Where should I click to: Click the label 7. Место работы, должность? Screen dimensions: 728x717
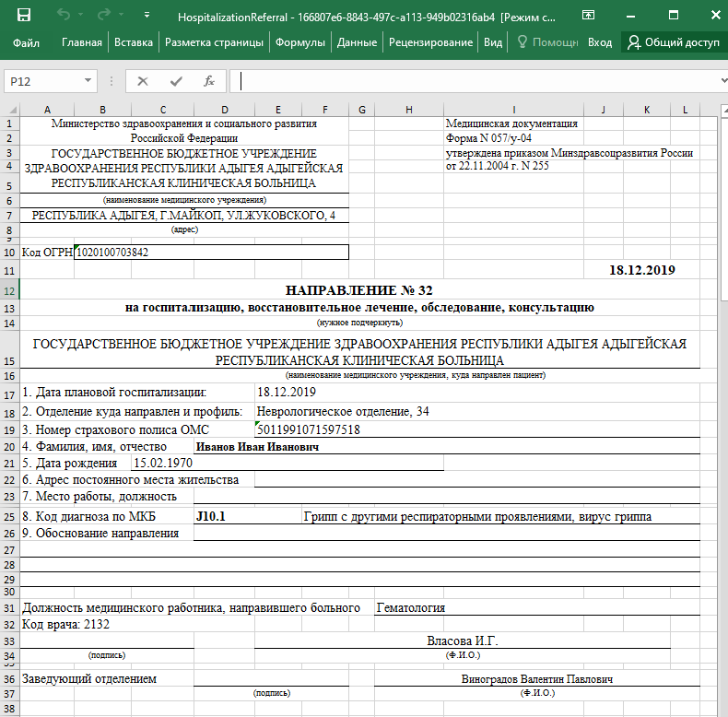pyautogui.click(x=100, y=497)
